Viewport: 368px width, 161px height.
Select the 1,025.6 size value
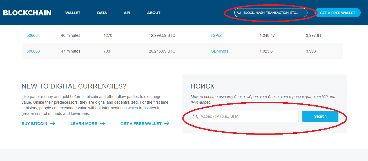pyautogui.click(x=266, y=51)
